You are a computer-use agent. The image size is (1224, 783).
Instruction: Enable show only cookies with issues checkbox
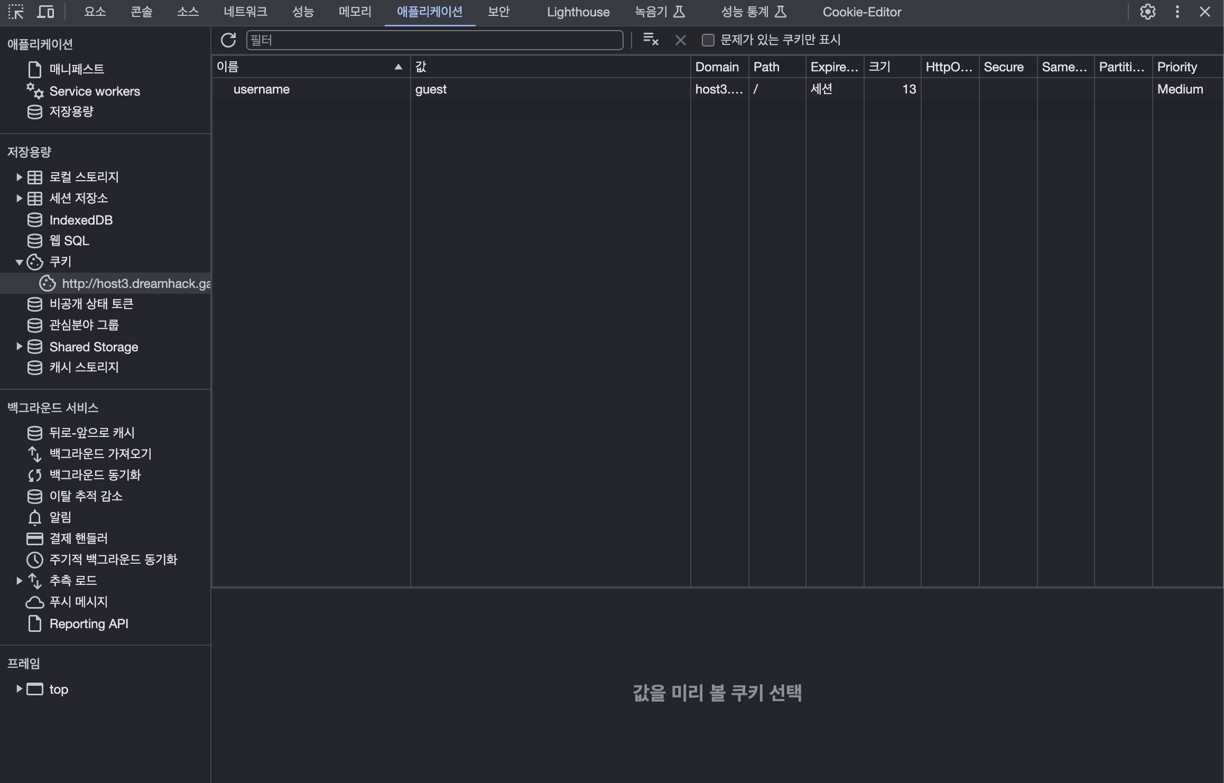coord(708,40)
